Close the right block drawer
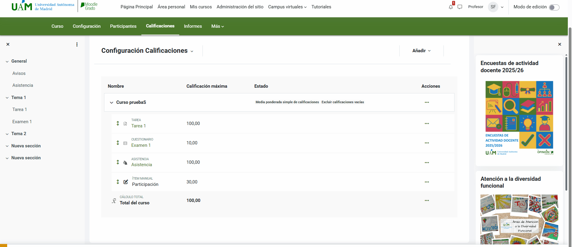572x247 pixels. coord(559,44)
